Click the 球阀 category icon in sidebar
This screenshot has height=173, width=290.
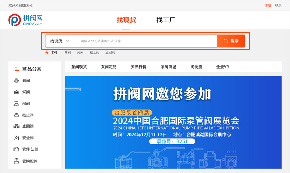16,81
